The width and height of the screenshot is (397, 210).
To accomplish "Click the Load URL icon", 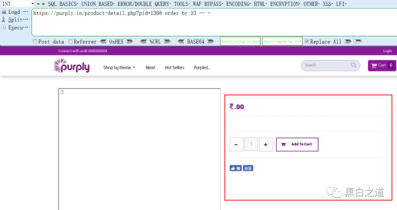I will pos(4,12).
